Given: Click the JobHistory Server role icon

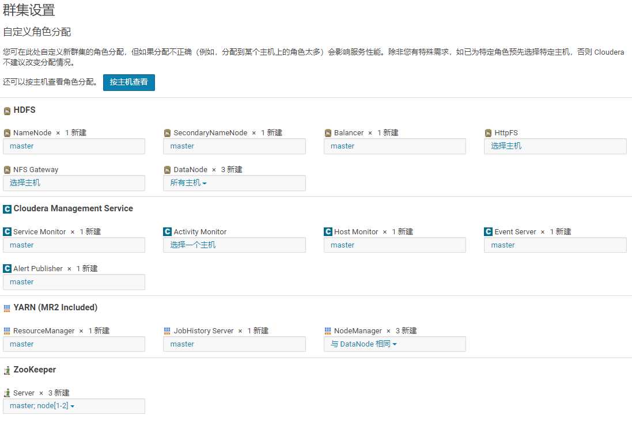Looking at the screenshot, I should pyautogui.click(x=167, y=331).
